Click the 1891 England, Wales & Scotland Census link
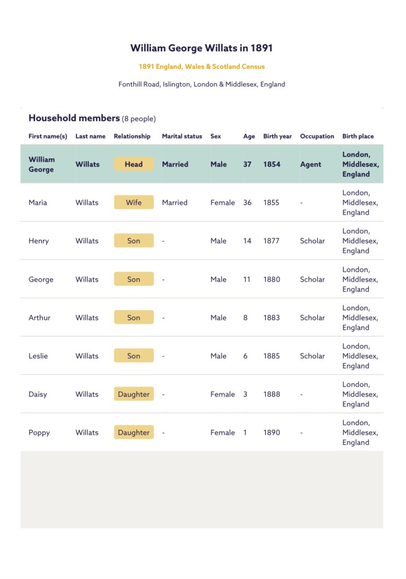The height and width of the screenshot is (579, 406). click(202, 67)
